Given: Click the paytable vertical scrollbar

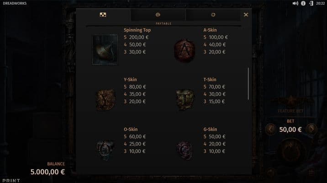Looking at the screenshot, I should pos(248,84).
